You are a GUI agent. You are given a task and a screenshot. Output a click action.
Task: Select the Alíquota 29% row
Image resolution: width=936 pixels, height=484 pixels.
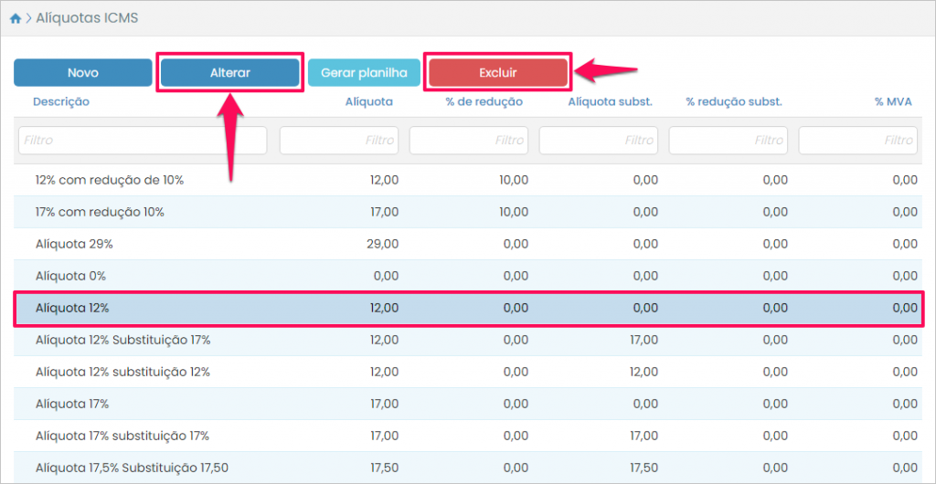click(74, 245)
